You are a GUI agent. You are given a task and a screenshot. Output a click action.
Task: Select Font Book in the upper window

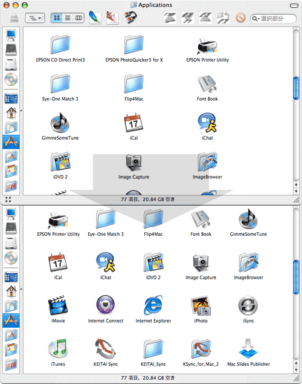(207, 84)
